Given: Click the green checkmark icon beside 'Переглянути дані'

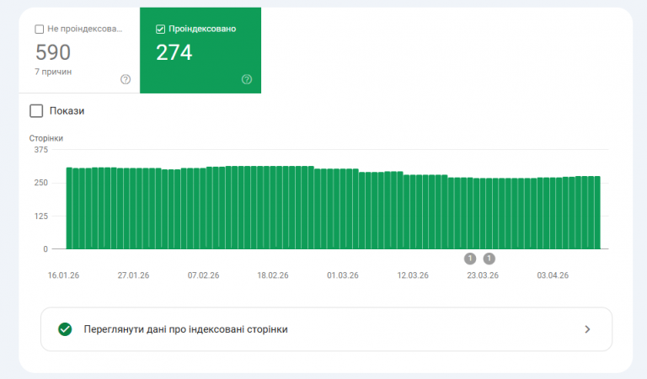Looking at the screenshot, I should pos(65,329).
